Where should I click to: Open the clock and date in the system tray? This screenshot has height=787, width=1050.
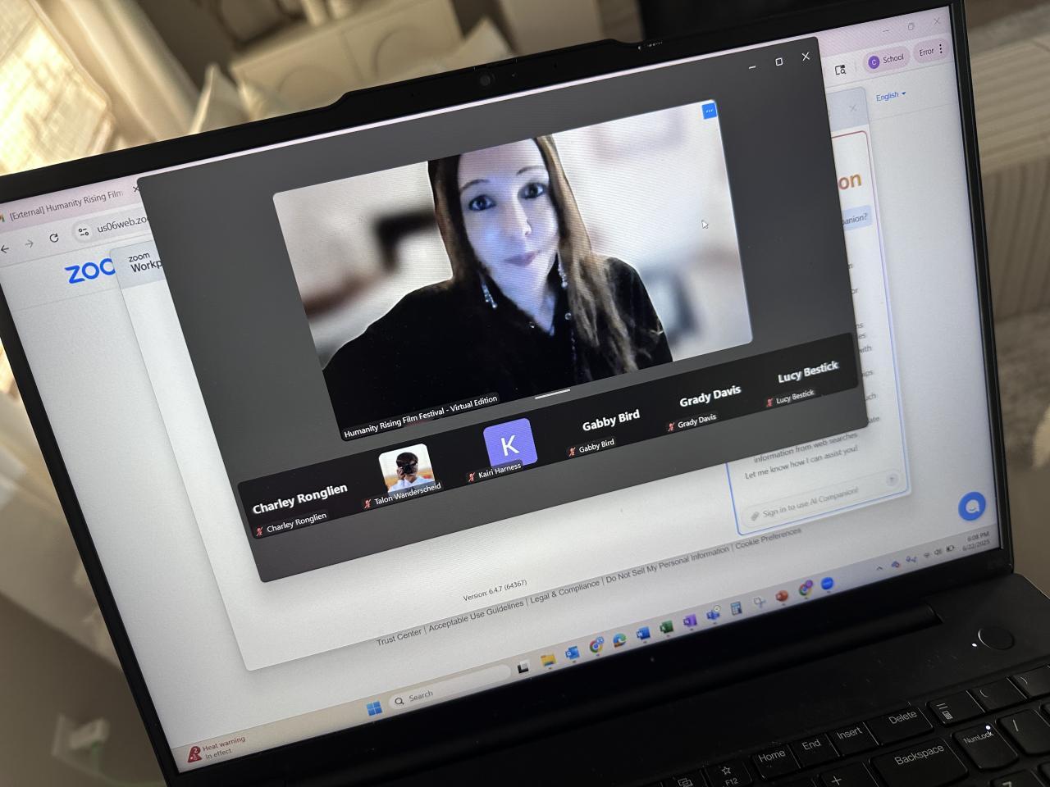coord(975,539)
